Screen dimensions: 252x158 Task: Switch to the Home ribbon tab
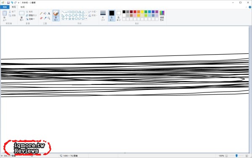(14, 7)
